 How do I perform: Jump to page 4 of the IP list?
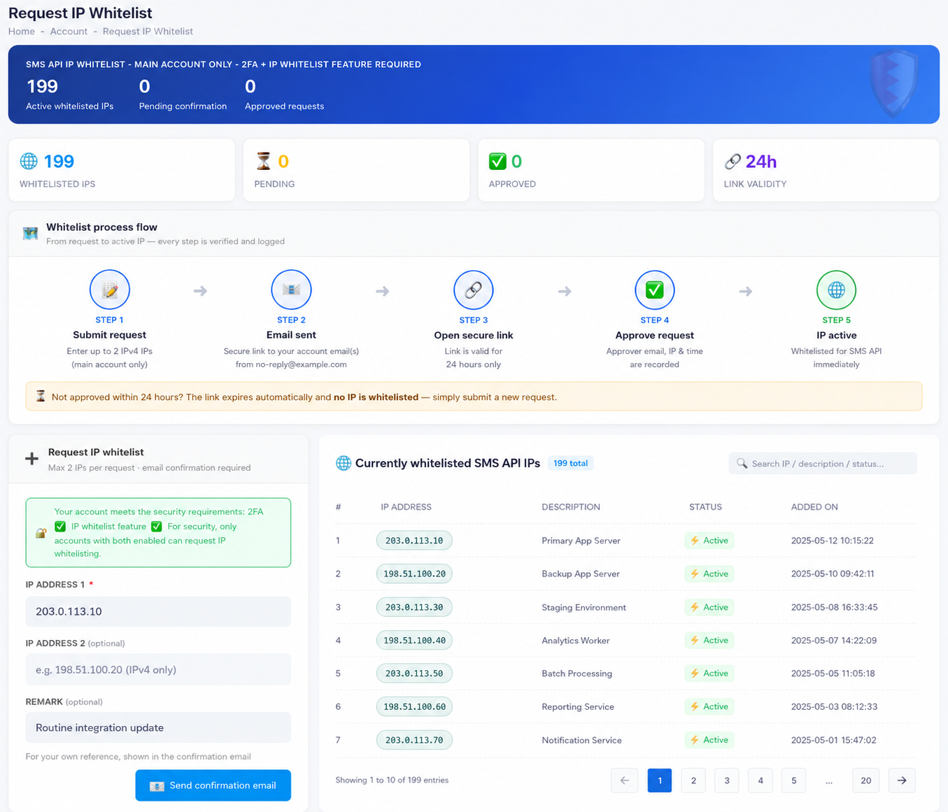(760, 781)
